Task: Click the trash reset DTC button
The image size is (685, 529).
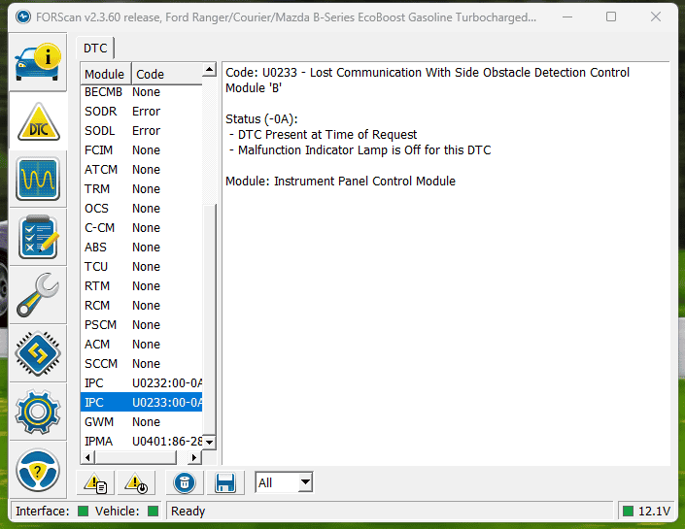Action: [185, 482]
